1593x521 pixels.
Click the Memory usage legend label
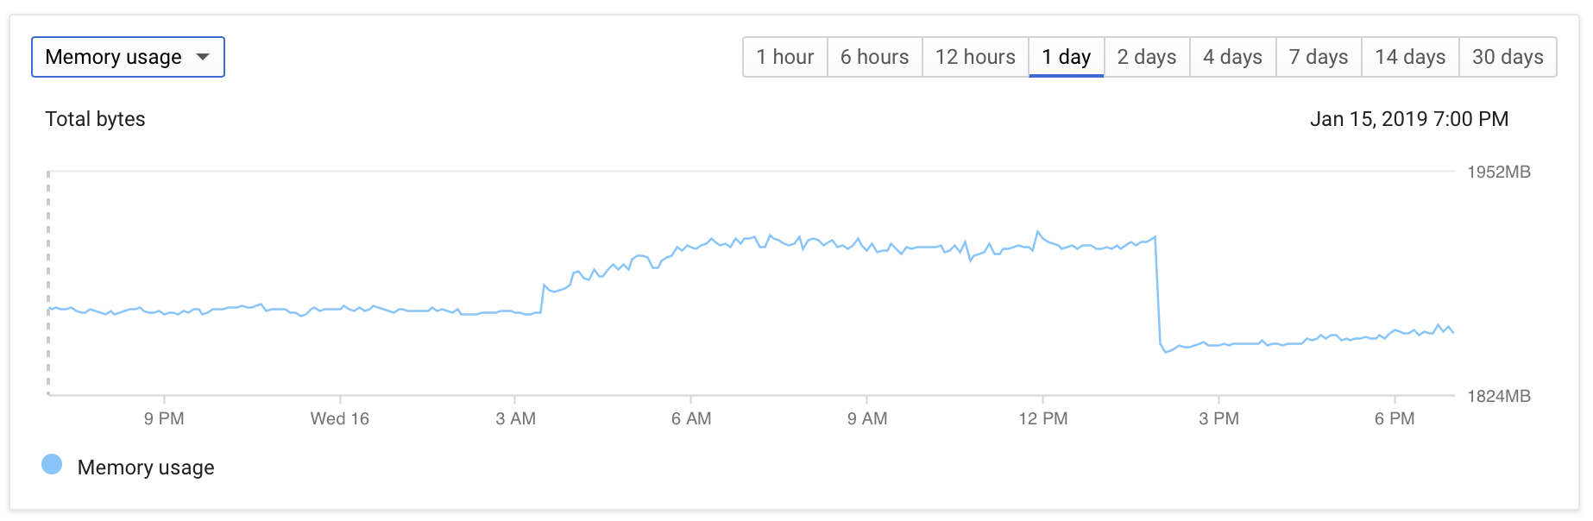(x=146, y=468)
